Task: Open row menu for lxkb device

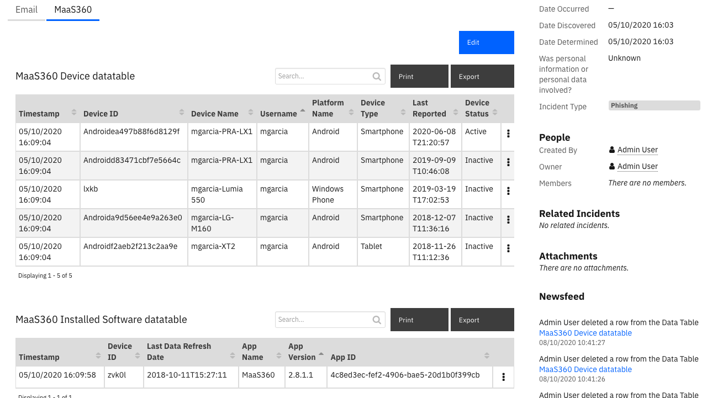Action: tap(508, 191)
